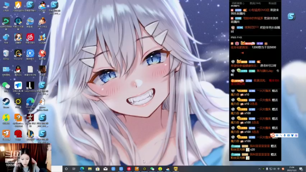Open the Control Panel desktop icon
The image size is (306, 172).
6,71
